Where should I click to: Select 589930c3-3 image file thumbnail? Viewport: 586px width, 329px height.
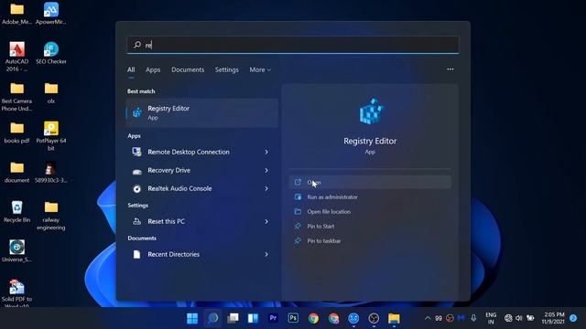click(x=51, y=172)
